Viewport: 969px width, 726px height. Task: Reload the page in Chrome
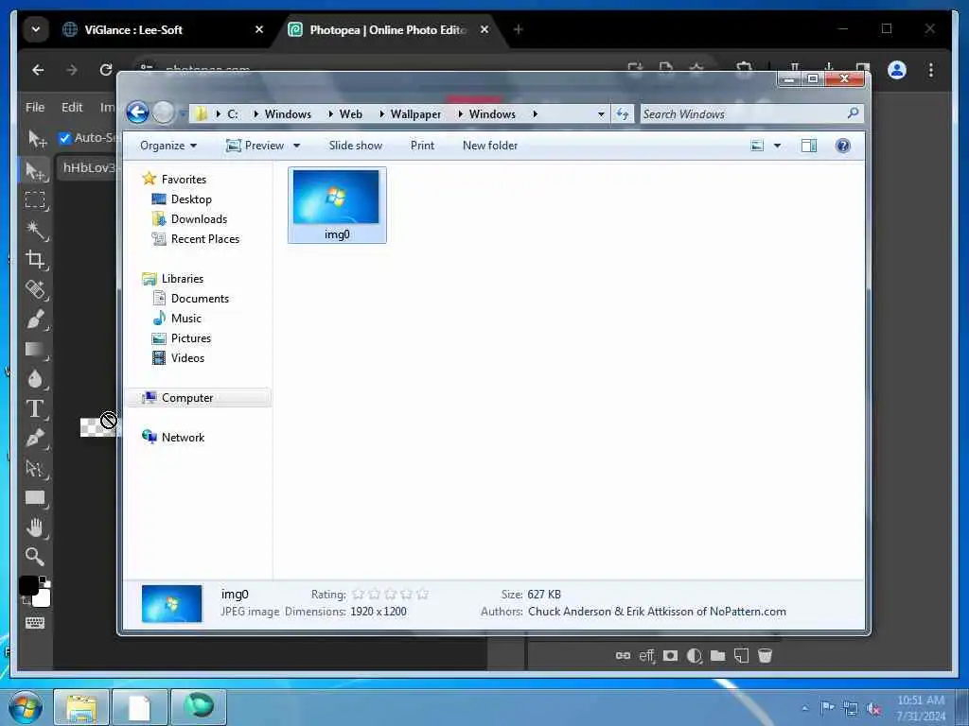[106, 70]
